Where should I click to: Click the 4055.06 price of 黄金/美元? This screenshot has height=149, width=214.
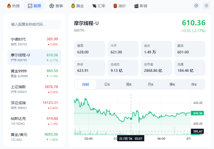pos(51,135)
